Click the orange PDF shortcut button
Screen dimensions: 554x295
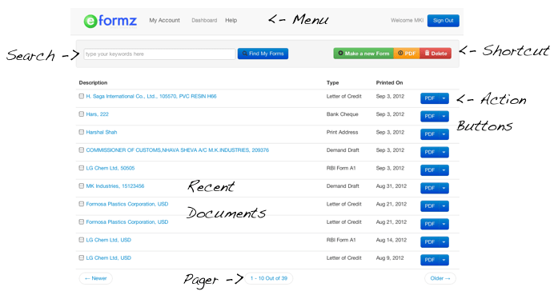(x=407, y=54)
